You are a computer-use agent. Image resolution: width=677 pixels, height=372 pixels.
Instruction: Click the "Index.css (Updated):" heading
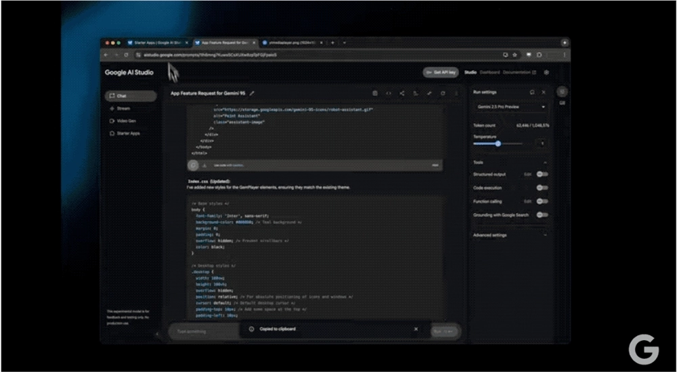209,182
